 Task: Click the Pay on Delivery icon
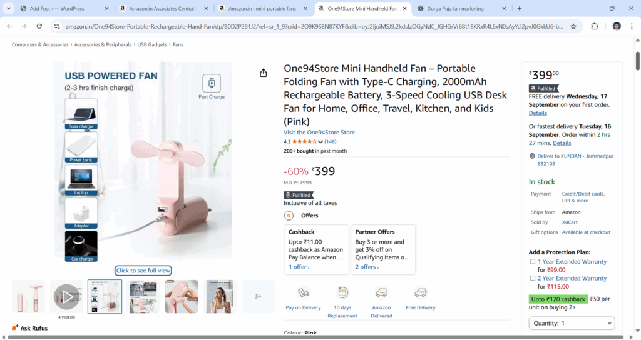pyautogui.click(x=304, y=293)
